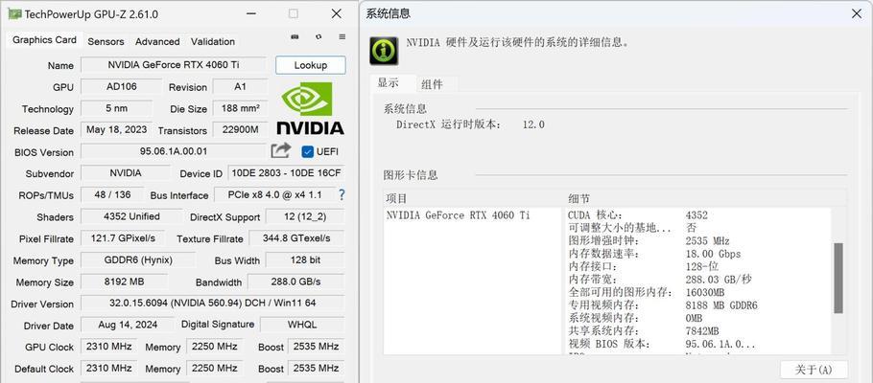This screenshot has height=383, width=873.
Task: Click the 内存接口 value 128-位
Action: click(702, 267)
